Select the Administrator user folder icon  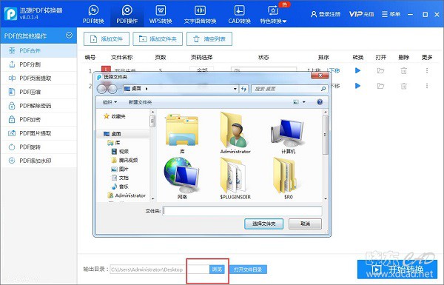[235, 133]
